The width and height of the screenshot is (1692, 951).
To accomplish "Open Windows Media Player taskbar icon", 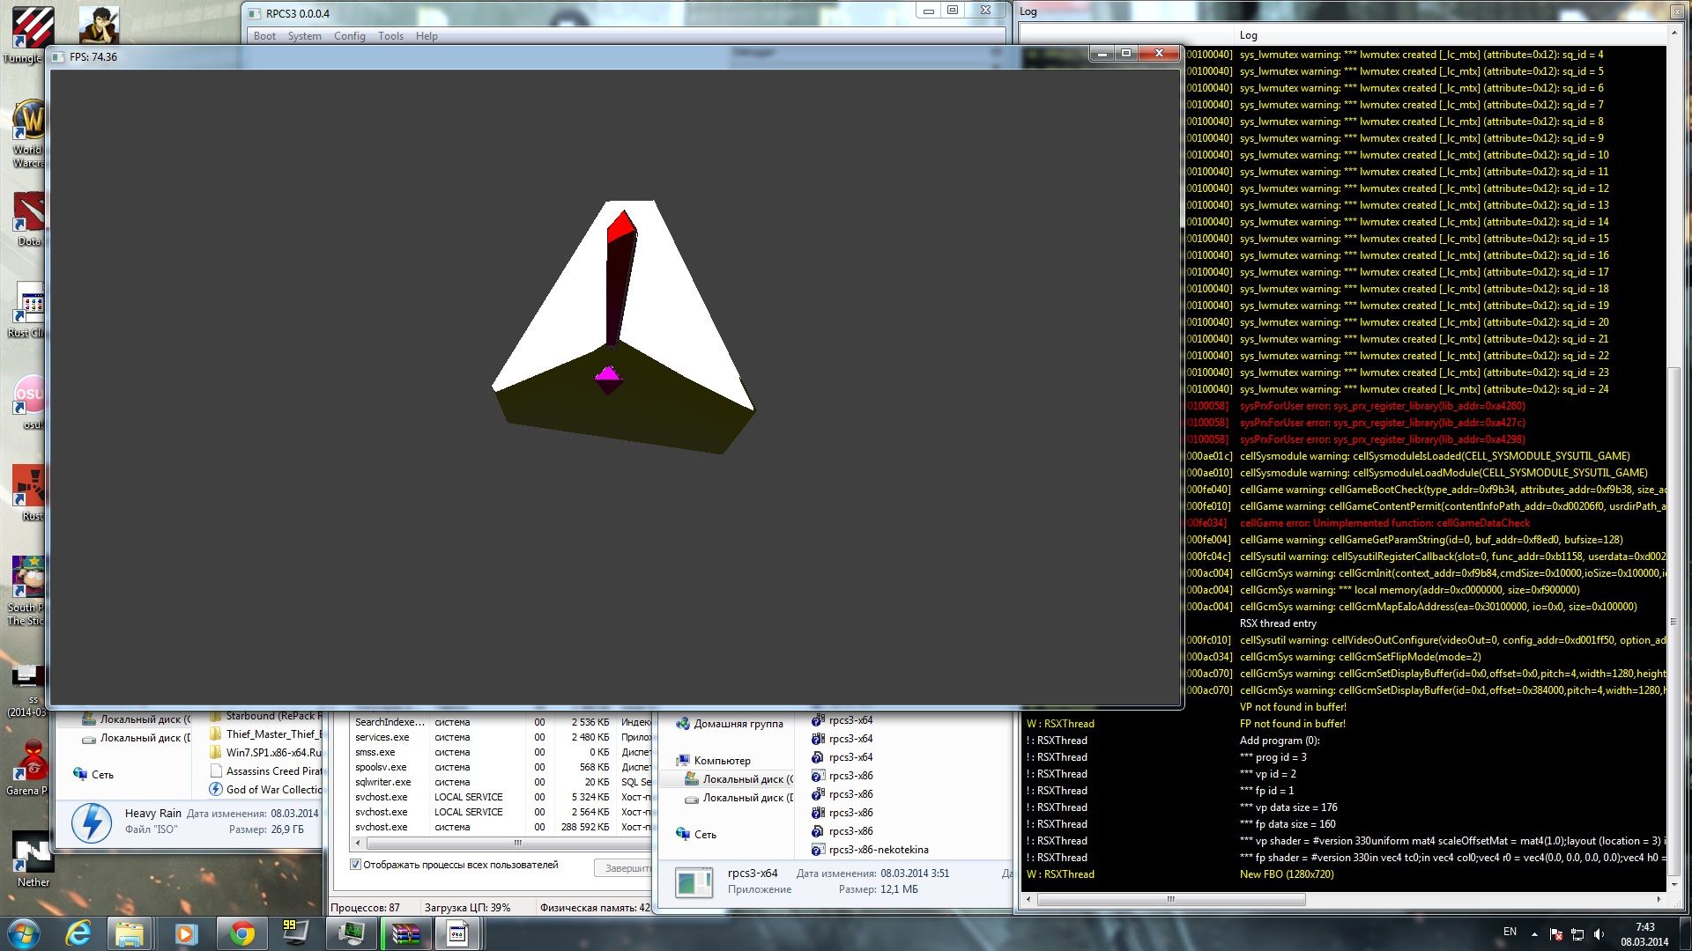I will click(x=186, y=933).
